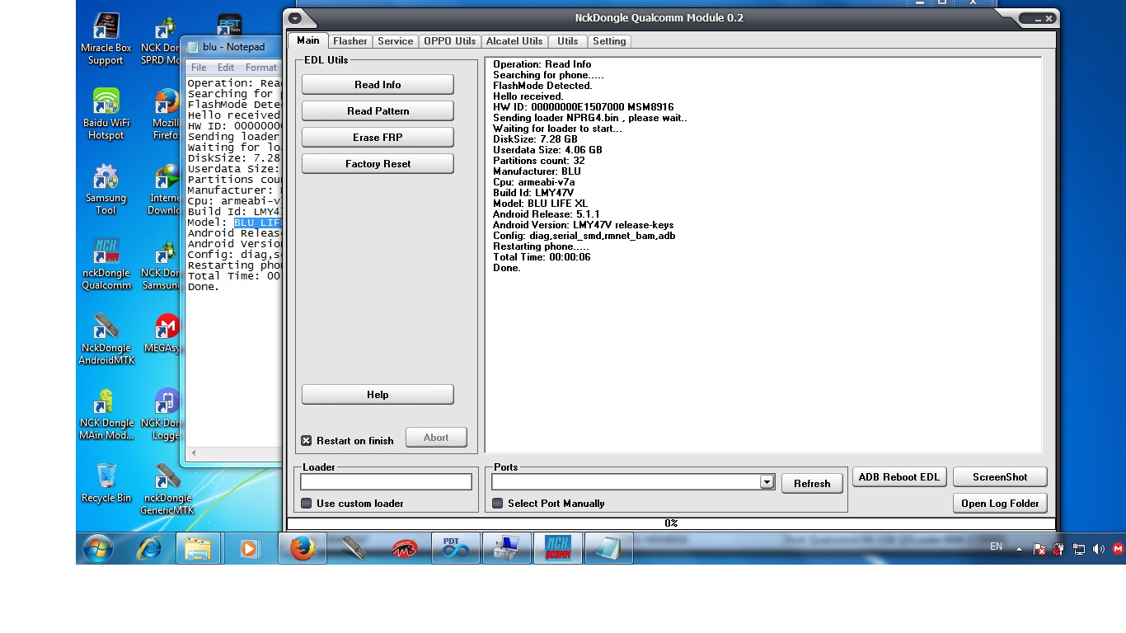Select nckDongle GenericMTK desktop shortcut
This screenshot has height=633, width=1126.
coord(167,490)
